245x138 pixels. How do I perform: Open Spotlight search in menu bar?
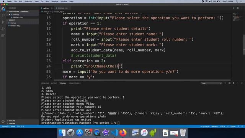(237, 2)
